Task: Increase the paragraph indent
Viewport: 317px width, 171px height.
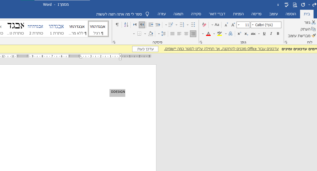Action: (151, 25)
